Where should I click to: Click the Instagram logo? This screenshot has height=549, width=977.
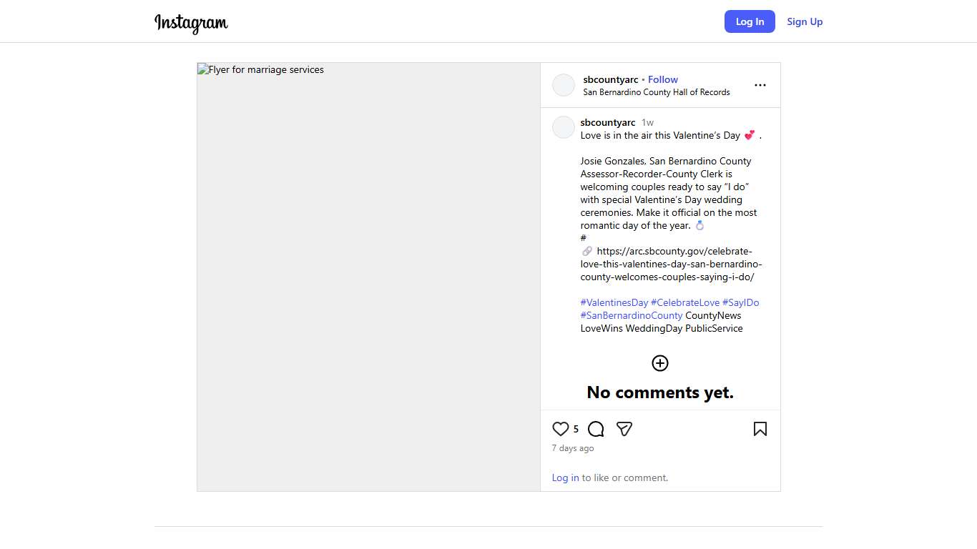click(191, 22)
